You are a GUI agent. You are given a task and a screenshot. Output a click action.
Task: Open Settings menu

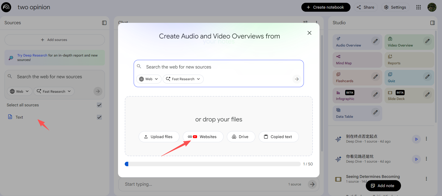pyautogui.click(x=395, y=7)
